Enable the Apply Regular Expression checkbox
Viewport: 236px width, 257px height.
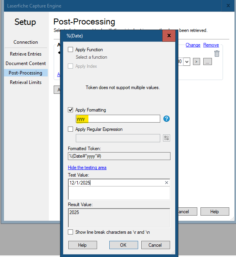[70, 129]
